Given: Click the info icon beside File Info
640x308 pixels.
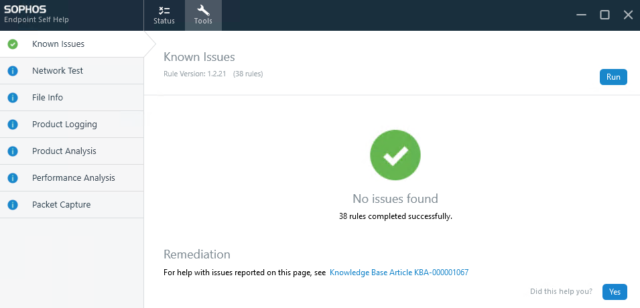Looking at the screenshot, I should pos(12,98).
